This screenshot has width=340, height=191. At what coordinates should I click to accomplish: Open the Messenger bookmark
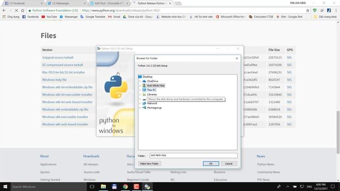pos(69,16)
